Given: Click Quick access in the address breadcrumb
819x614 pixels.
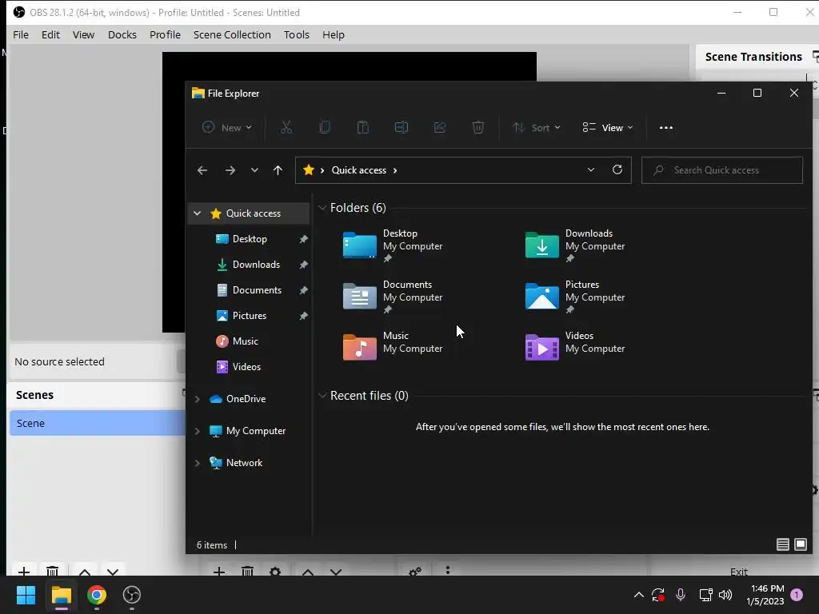Looking at the screenshot, I should pyautogui.click(x=359, y=170).
